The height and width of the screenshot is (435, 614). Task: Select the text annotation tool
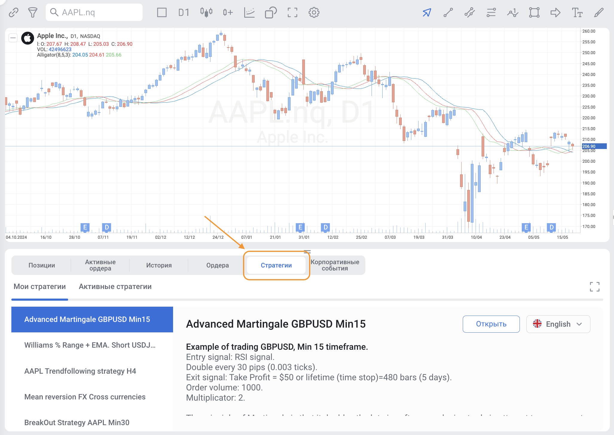pyautogui.click(x=577, y=13)
